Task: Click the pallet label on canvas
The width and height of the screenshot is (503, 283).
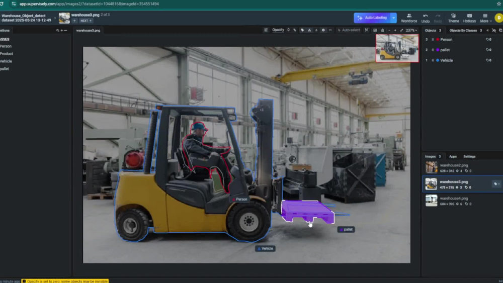Action: point(346,230)
